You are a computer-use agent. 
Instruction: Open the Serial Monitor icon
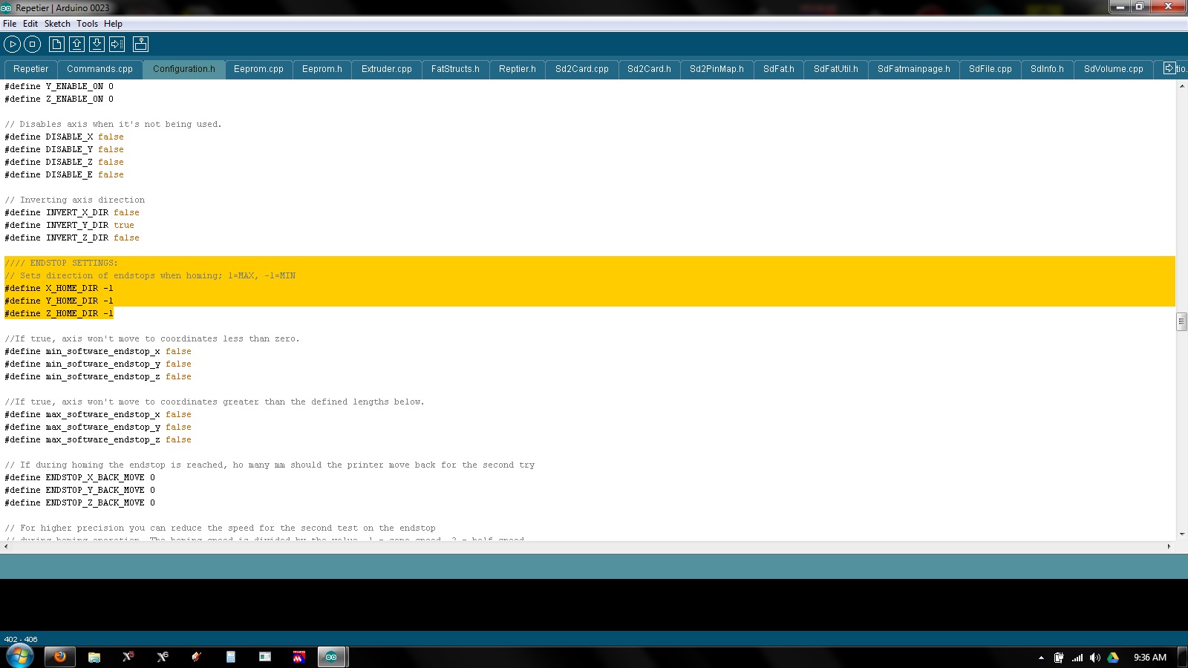[x=140, y=45]
